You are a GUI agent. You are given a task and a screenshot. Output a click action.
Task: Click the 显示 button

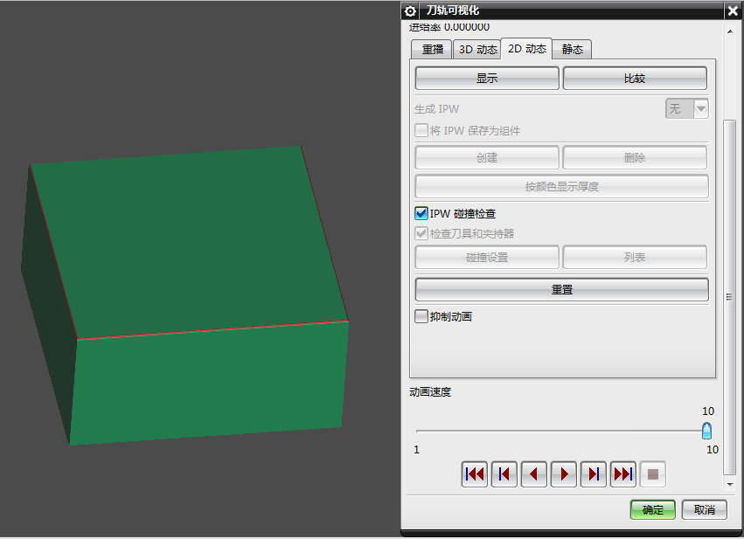point(487,78)
